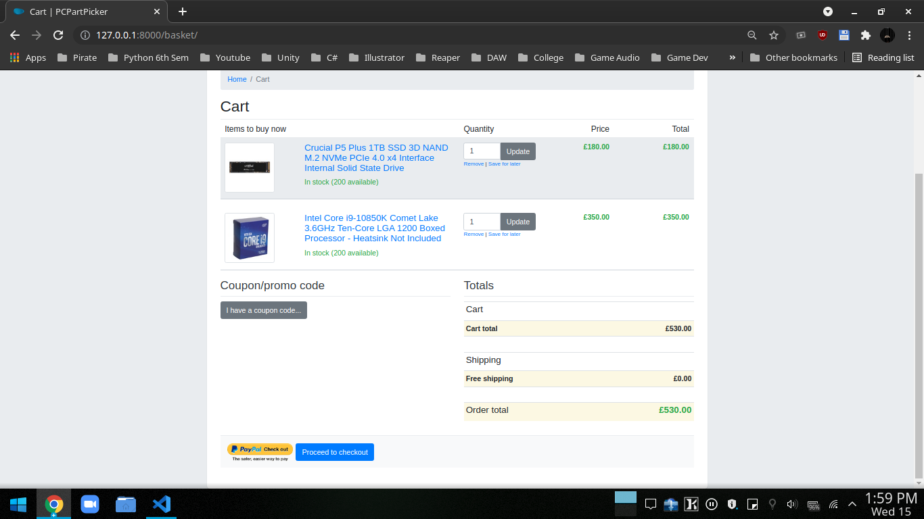The height and width of the screenshot is (519, 924).
Task: Open Wi-Fi network tray icon
Action: (x=833, y=504)
